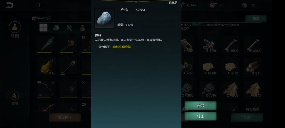285x128 pixels.
Task: Select the all-items grid filter icon
Action: click(x=43, y=28)
